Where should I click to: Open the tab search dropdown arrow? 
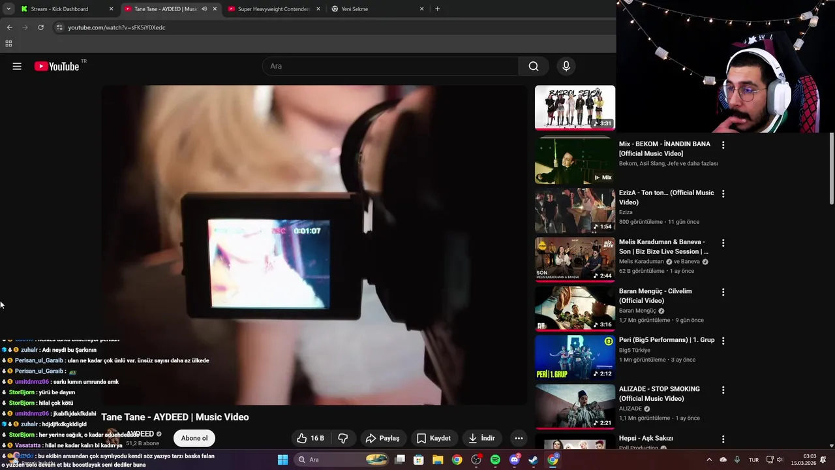pos(8,9)
